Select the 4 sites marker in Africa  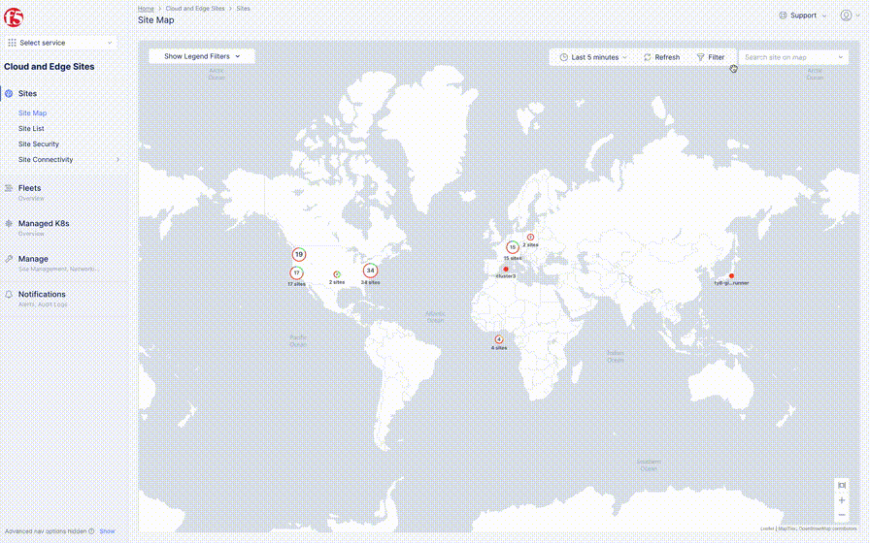pyautogui.click(x=499, y=339)
